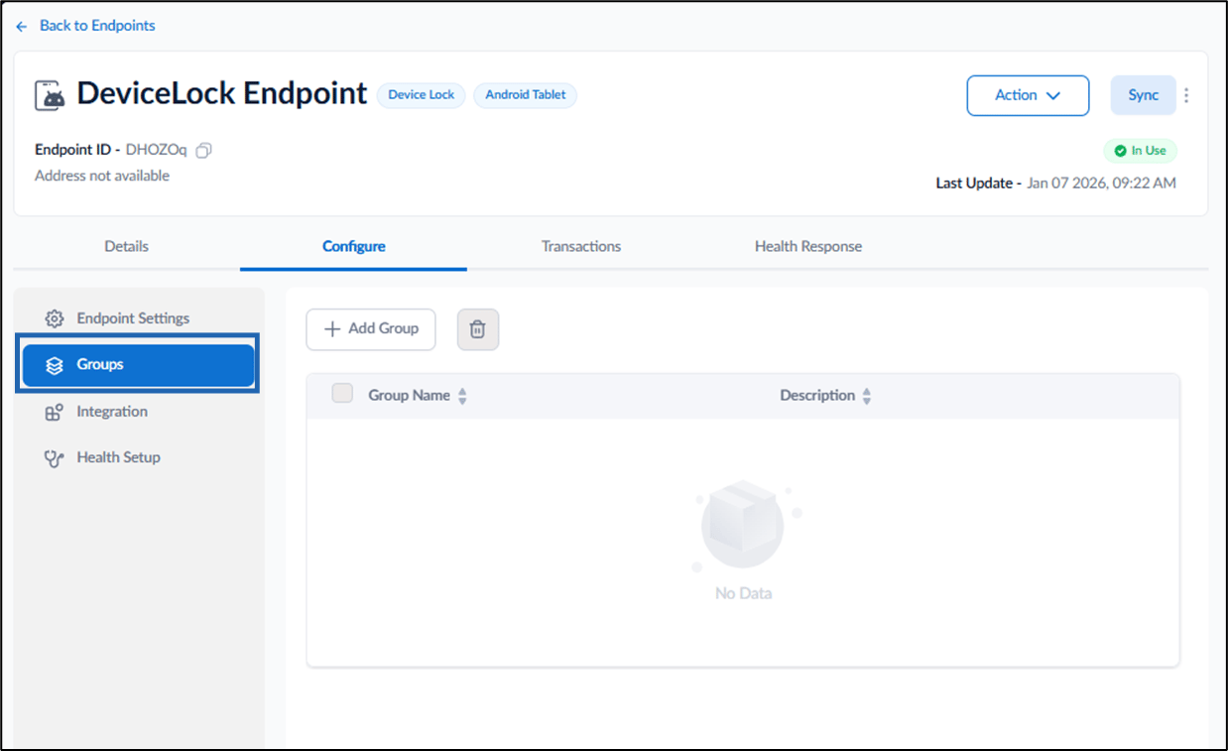
Task: Click the DeviceLock Endpoint title
Action: point(222,93)
